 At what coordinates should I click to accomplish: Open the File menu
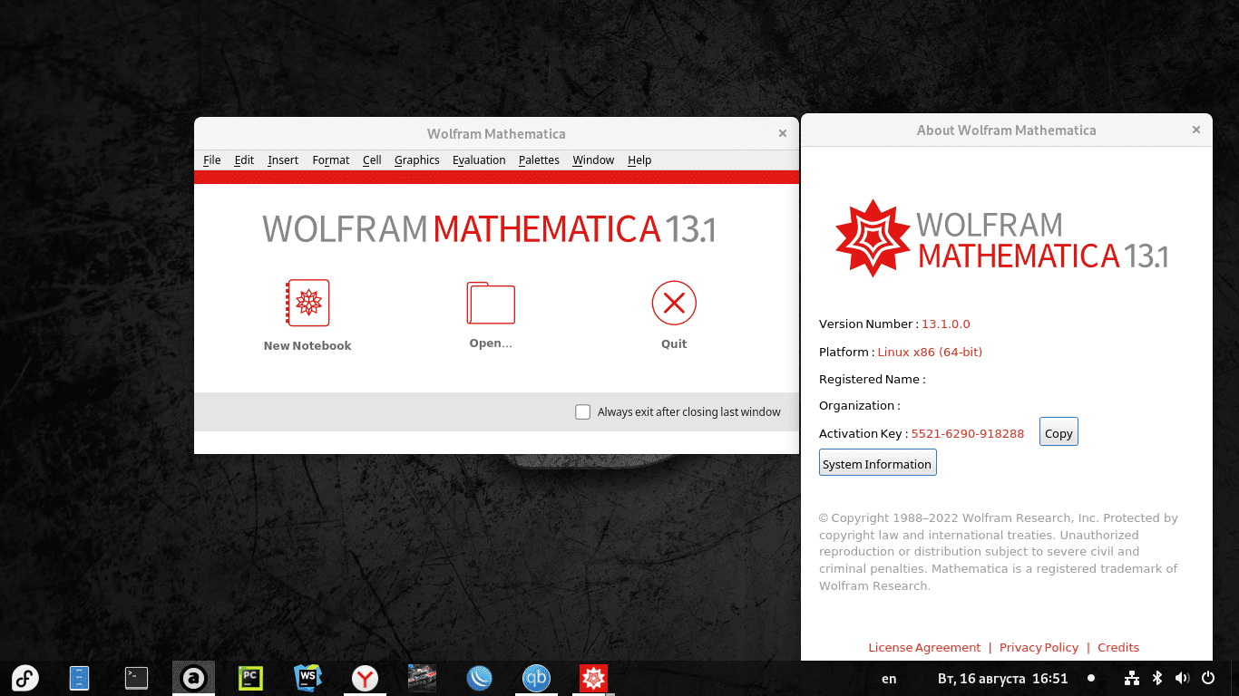[212, 159]
